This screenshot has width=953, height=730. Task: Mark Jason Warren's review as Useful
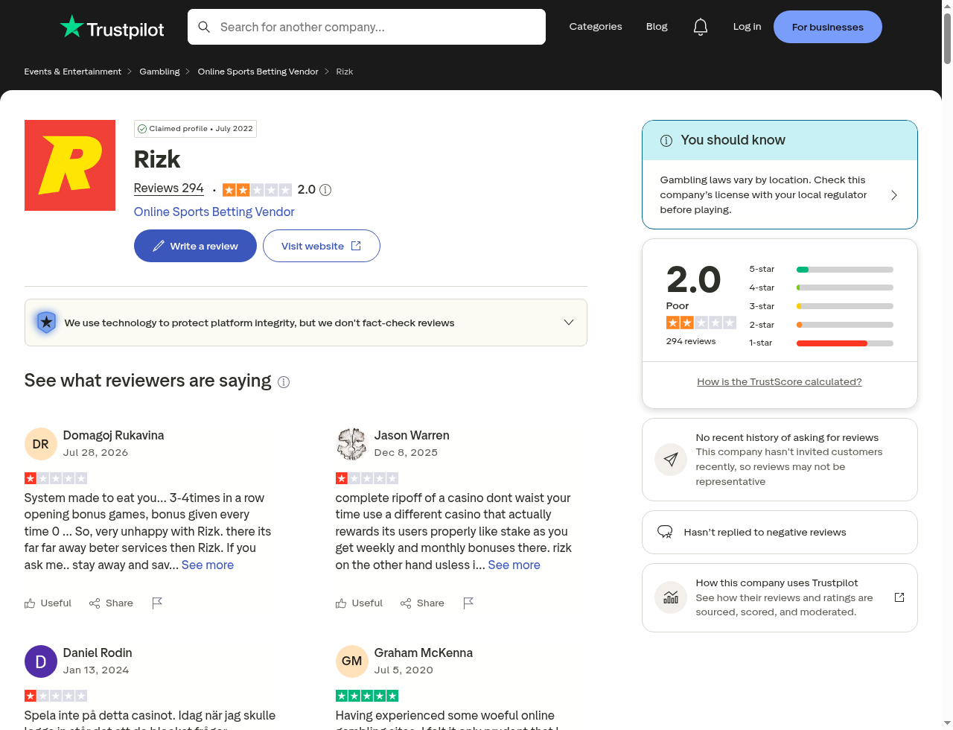coord(360,603)
